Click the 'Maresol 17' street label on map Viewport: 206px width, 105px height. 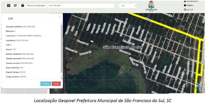[83, 43]
